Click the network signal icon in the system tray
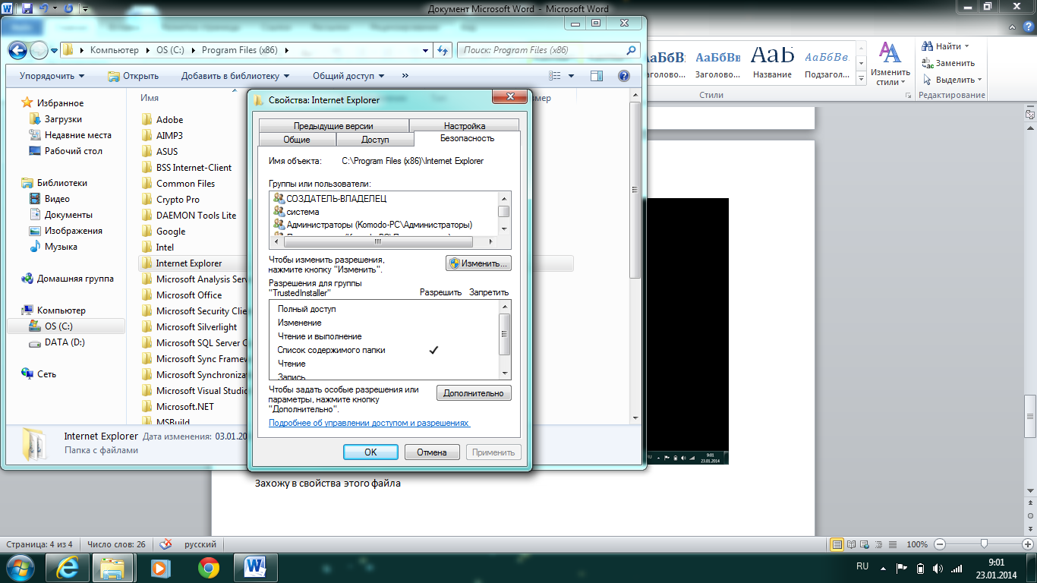The height and width of the screenshot is (583, 1037). pos(957,569)
